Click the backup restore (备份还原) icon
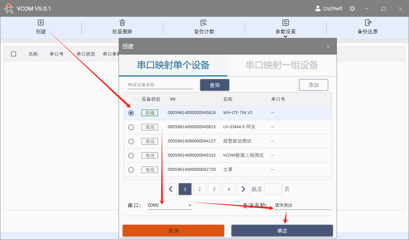 (368, 23)
